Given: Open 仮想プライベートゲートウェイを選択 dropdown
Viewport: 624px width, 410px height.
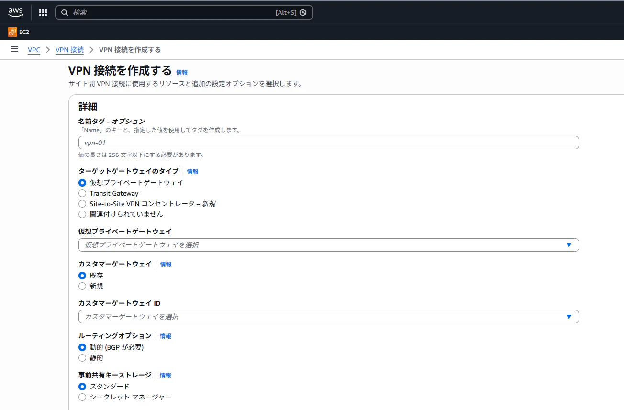Looking at the screenshot, I should [328, 245].
